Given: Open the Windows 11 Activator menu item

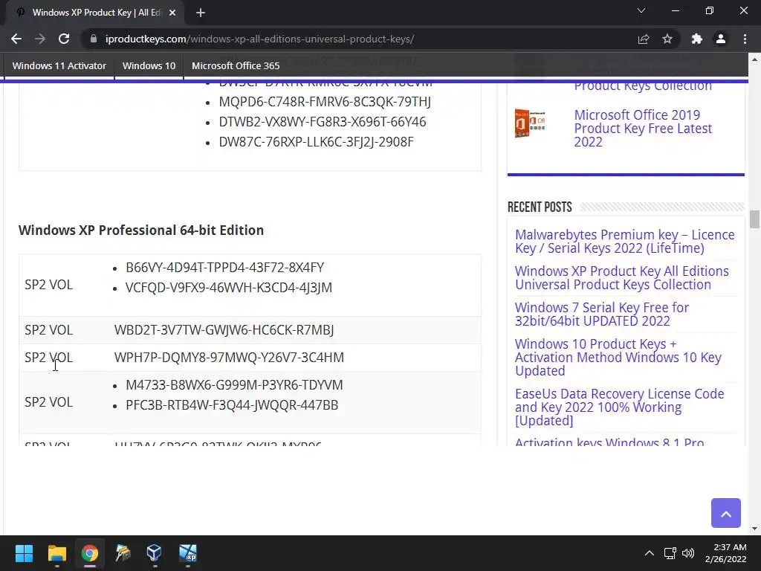Looking at the screenshot, I should pyautogui.click(x=59, y=65).
